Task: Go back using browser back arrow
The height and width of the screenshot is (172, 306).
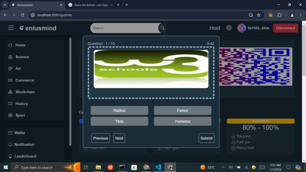Action: tap(5, 15)
